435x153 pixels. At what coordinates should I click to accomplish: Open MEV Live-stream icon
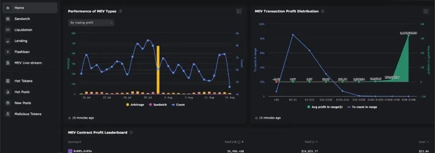[8, 63]
